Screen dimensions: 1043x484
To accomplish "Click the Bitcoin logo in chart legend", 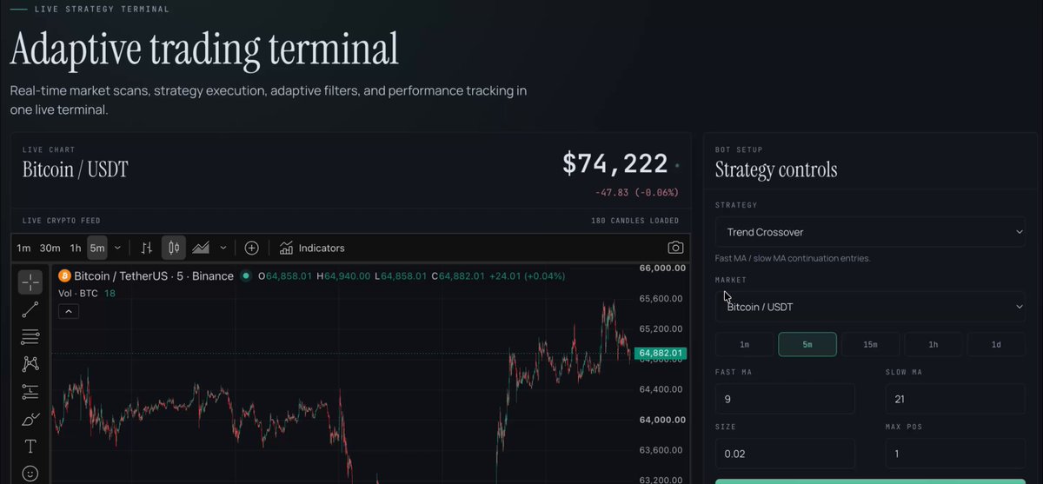I will click(64, 275).
